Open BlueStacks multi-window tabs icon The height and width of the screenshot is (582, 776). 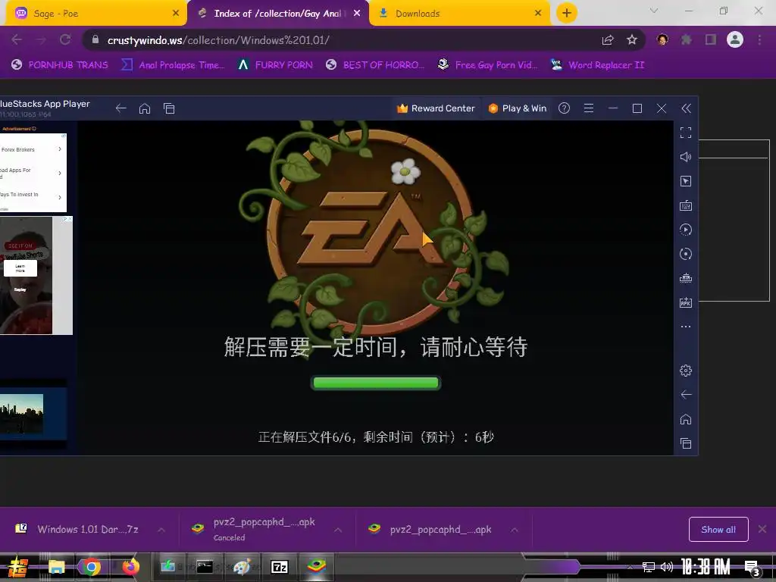(x=169, y=108)
